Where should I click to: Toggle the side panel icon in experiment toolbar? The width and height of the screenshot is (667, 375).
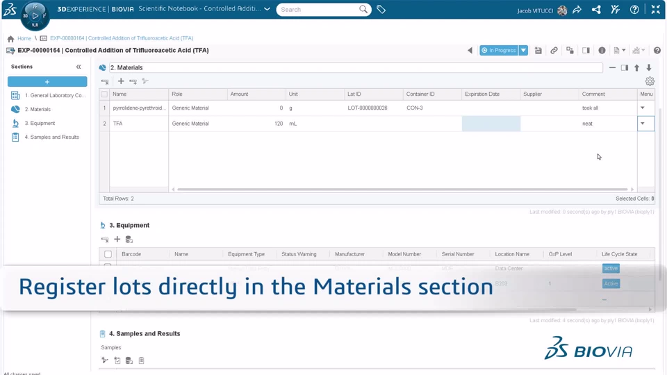586,50
